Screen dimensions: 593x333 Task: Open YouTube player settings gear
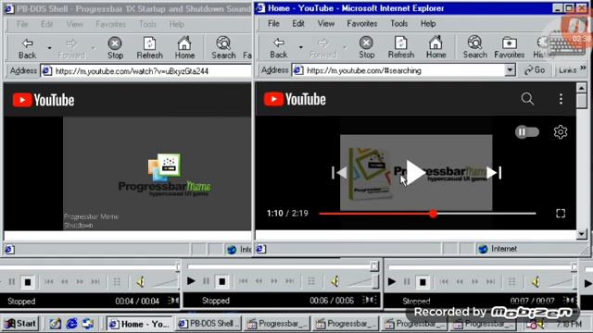coord(560,132)
